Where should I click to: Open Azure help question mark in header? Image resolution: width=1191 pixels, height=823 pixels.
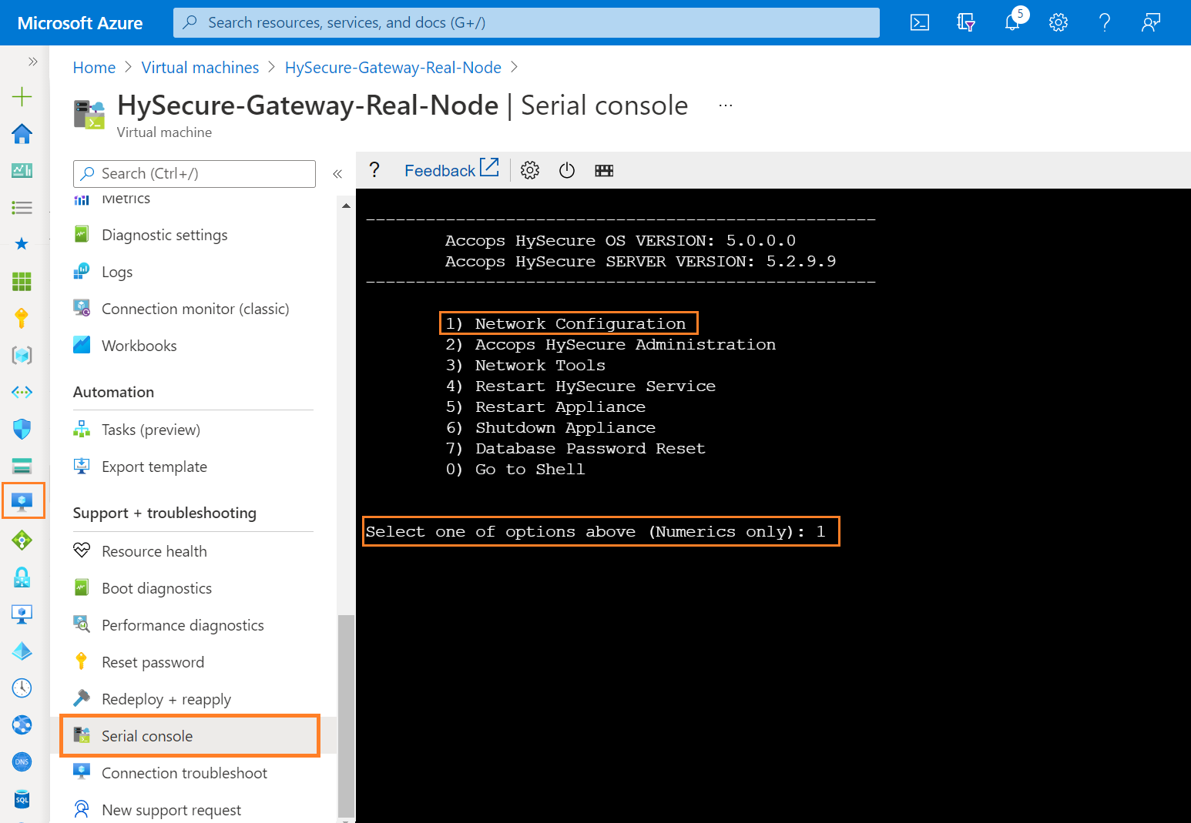[x=1105, y=22]
